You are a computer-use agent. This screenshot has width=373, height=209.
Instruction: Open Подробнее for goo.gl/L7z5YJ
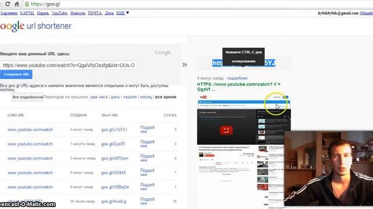147,129
